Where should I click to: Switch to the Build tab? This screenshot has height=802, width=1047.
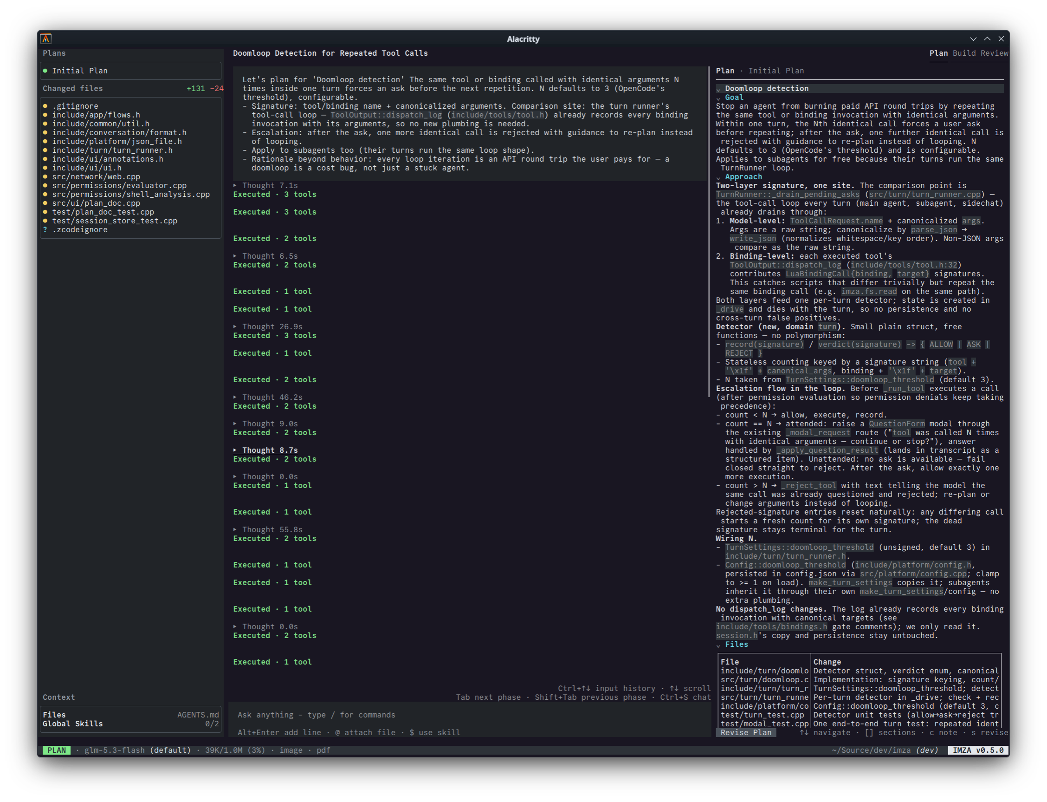(963, 53)
